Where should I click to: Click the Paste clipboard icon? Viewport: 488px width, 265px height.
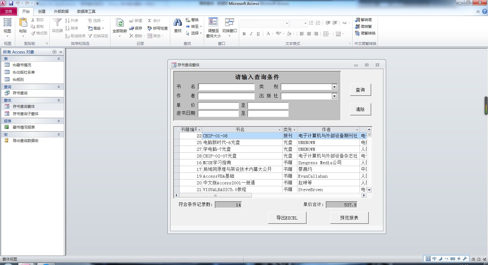[x=23, y=23]
